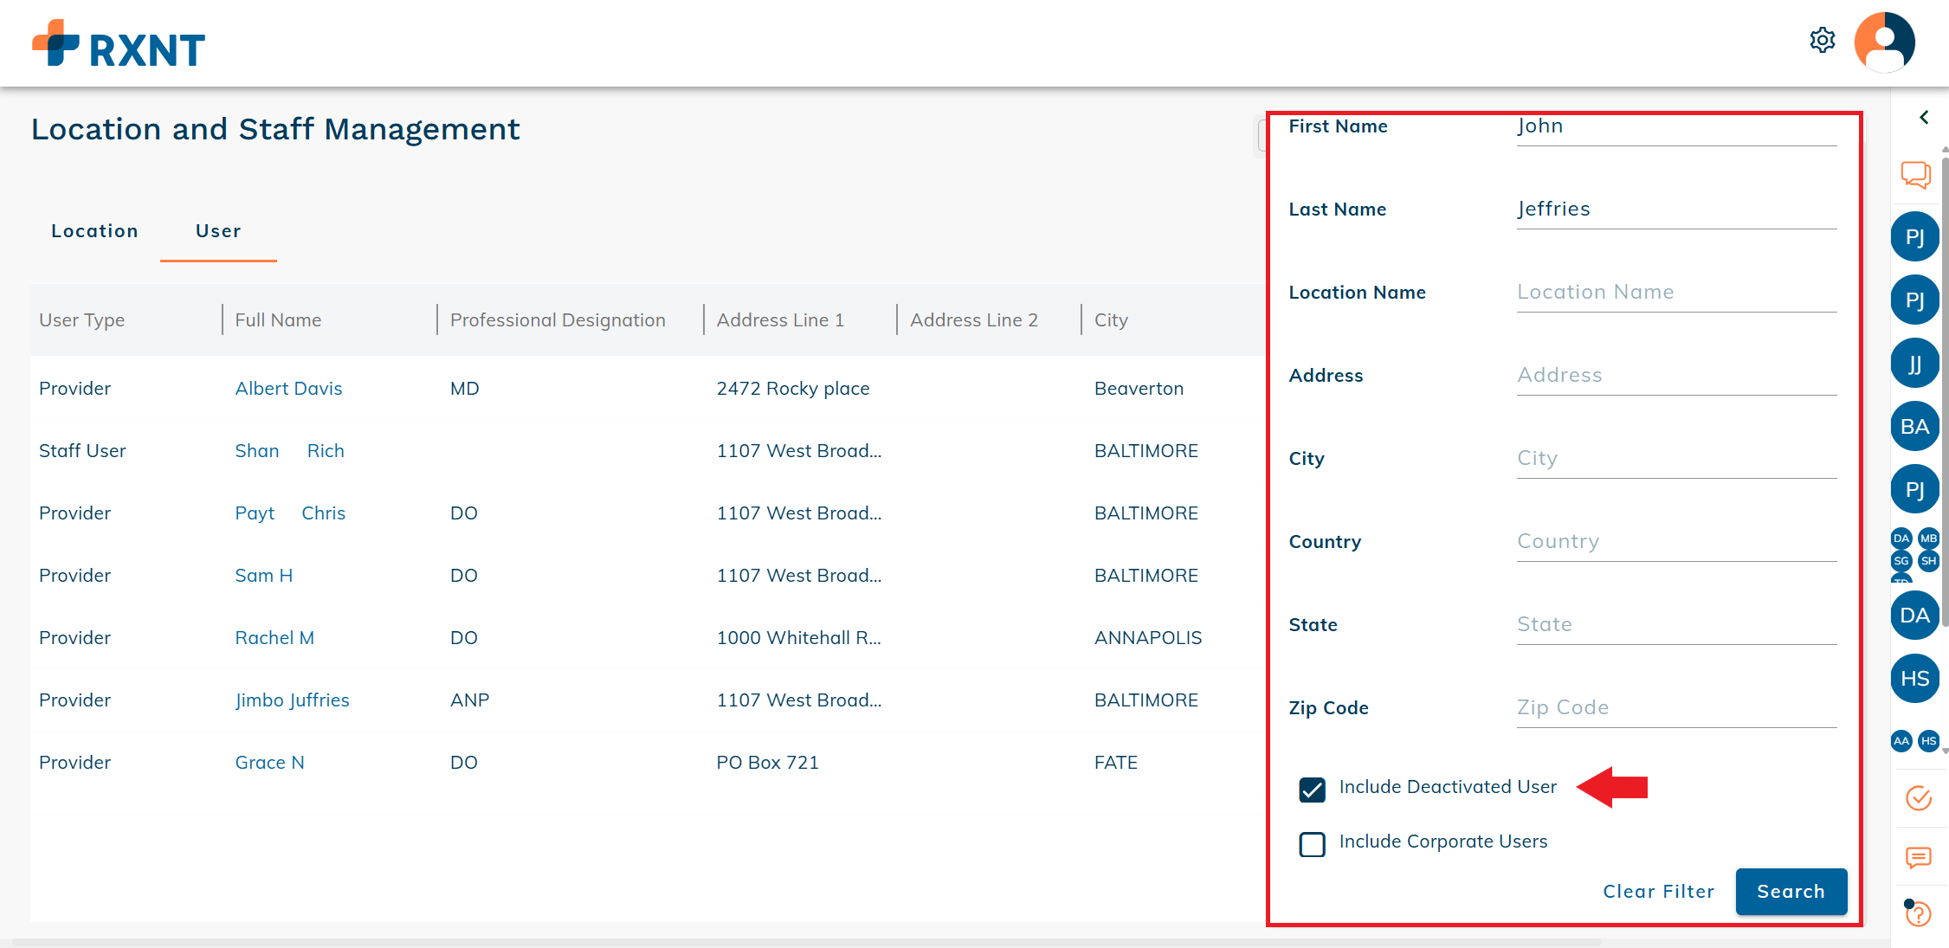This screenshot has width=1949, height=948.
Task: Click the user profile avatar
Action: [1884, 42]
